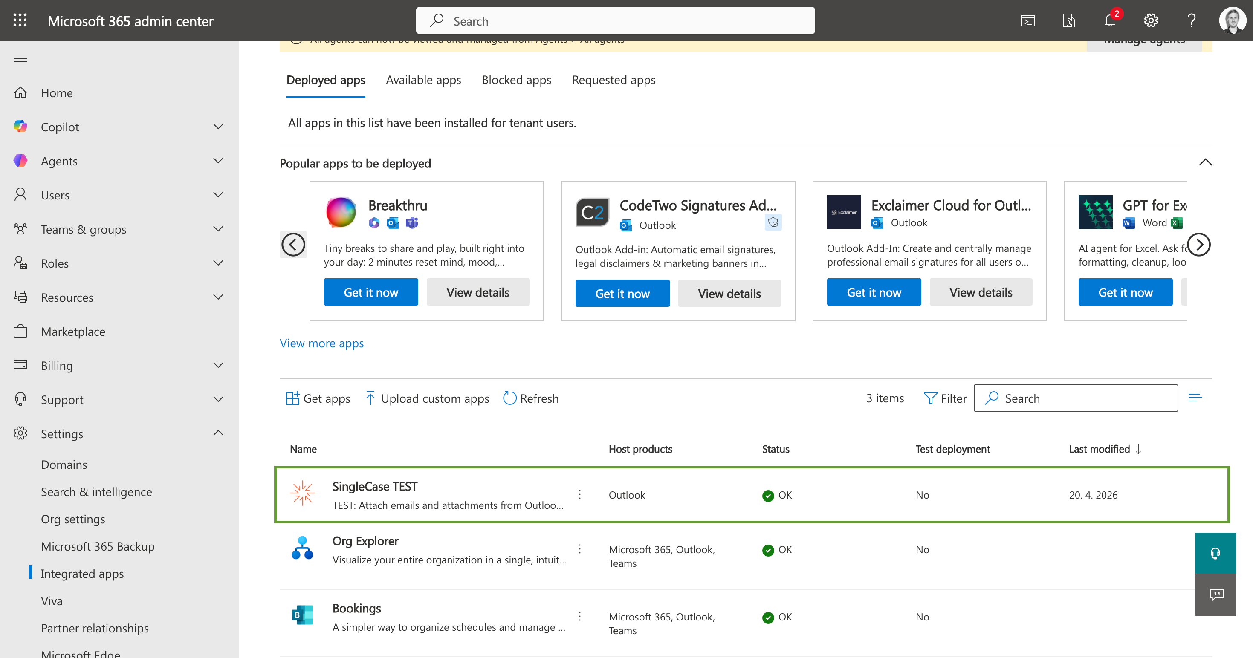Open the Filter option

pos(945,398)
